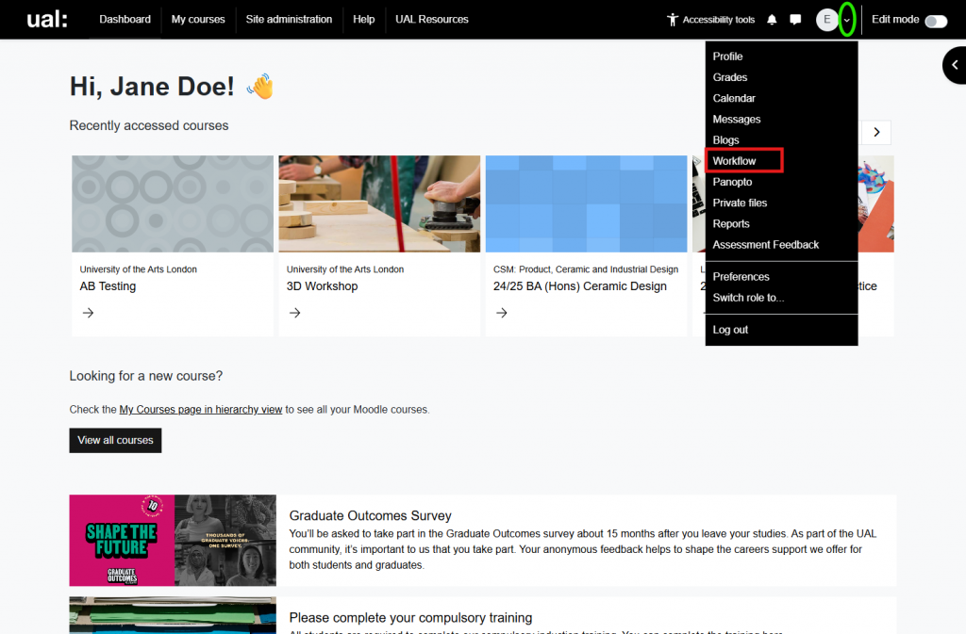
Task: Click CSM: Product, Ceramic and Industrial Design label
Action: point(586,269)
